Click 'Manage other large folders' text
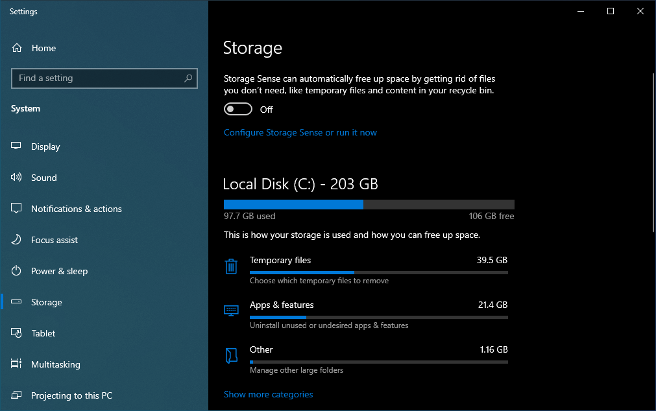Image resolution: width=656 pixels, height=411 pixels. click(296, 370)
